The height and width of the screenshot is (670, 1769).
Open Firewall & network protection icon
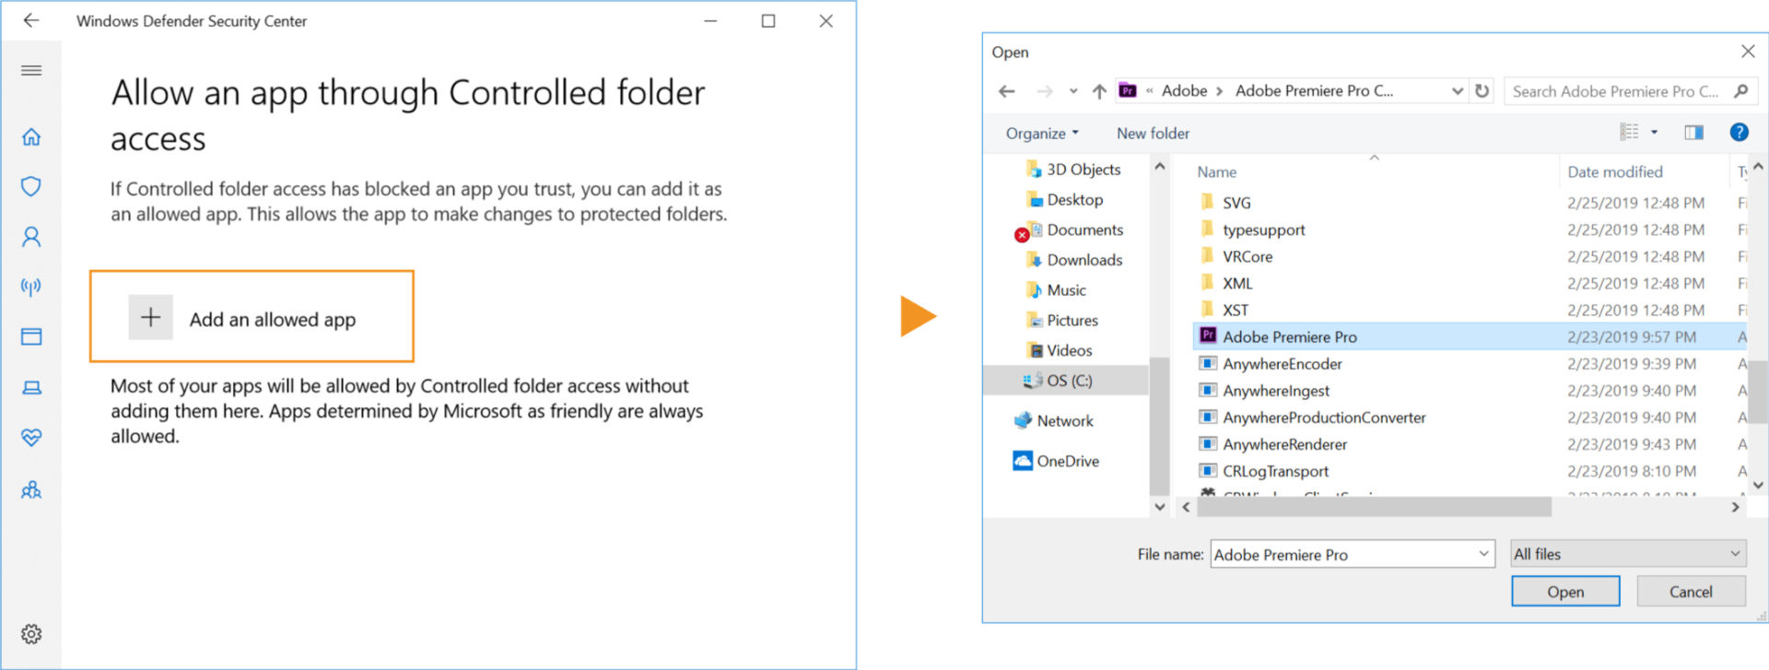point(31,287)
